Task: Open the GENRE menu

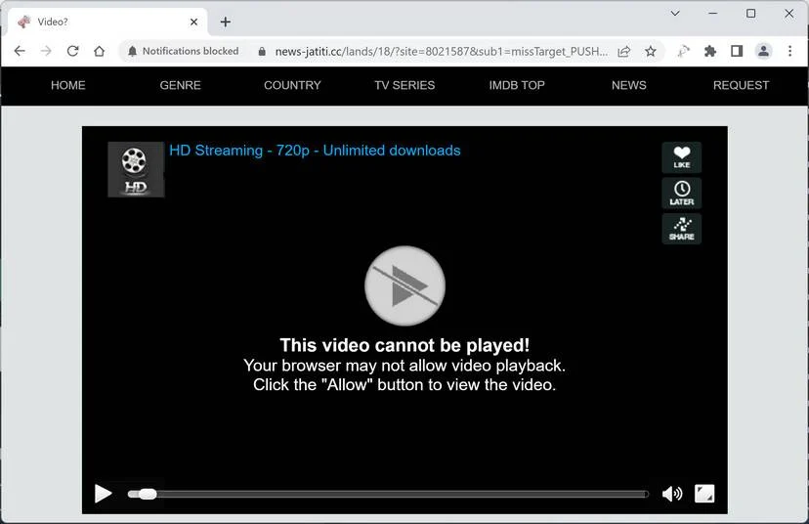Action: tap(180, 85)
